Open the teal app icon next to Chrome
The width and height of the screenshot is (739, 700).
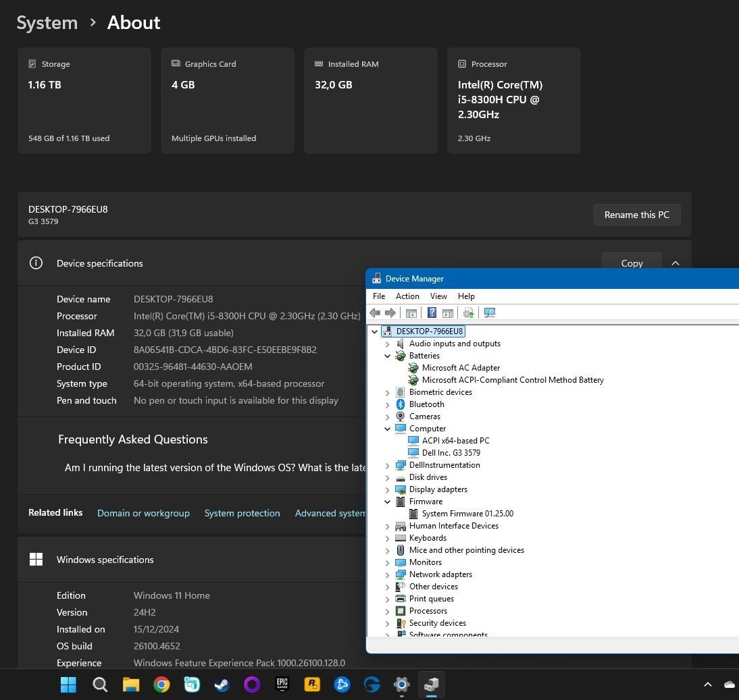point(191,684)
